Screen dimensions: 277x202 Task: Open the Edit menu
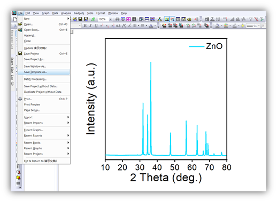(x=28, y=13)
